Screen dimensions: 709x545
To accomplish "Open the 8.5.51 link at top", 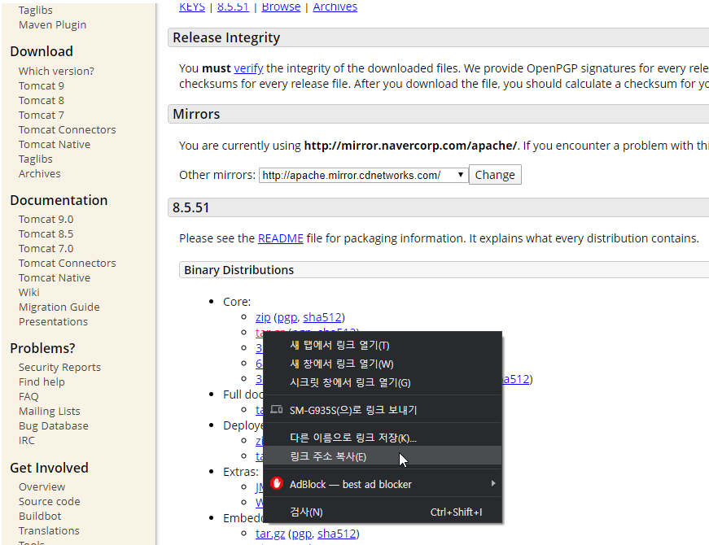I will coord(233,7).
